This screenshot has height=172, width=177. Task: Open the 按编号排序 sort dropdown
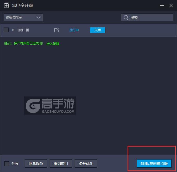[x=23, y=17]
